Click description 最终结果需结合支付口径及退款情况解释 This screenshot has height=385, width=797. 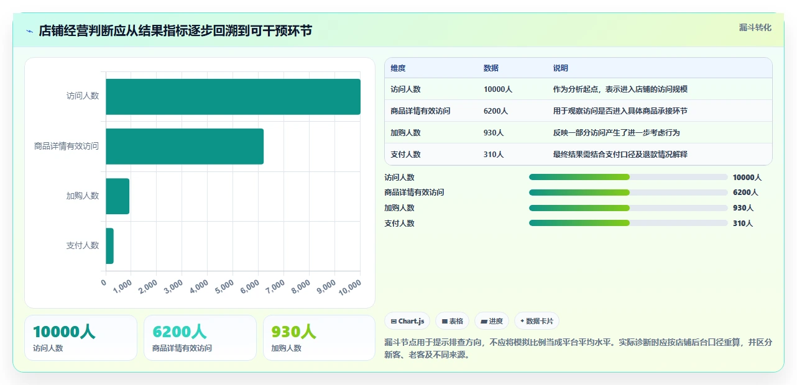tap(620, 155)
